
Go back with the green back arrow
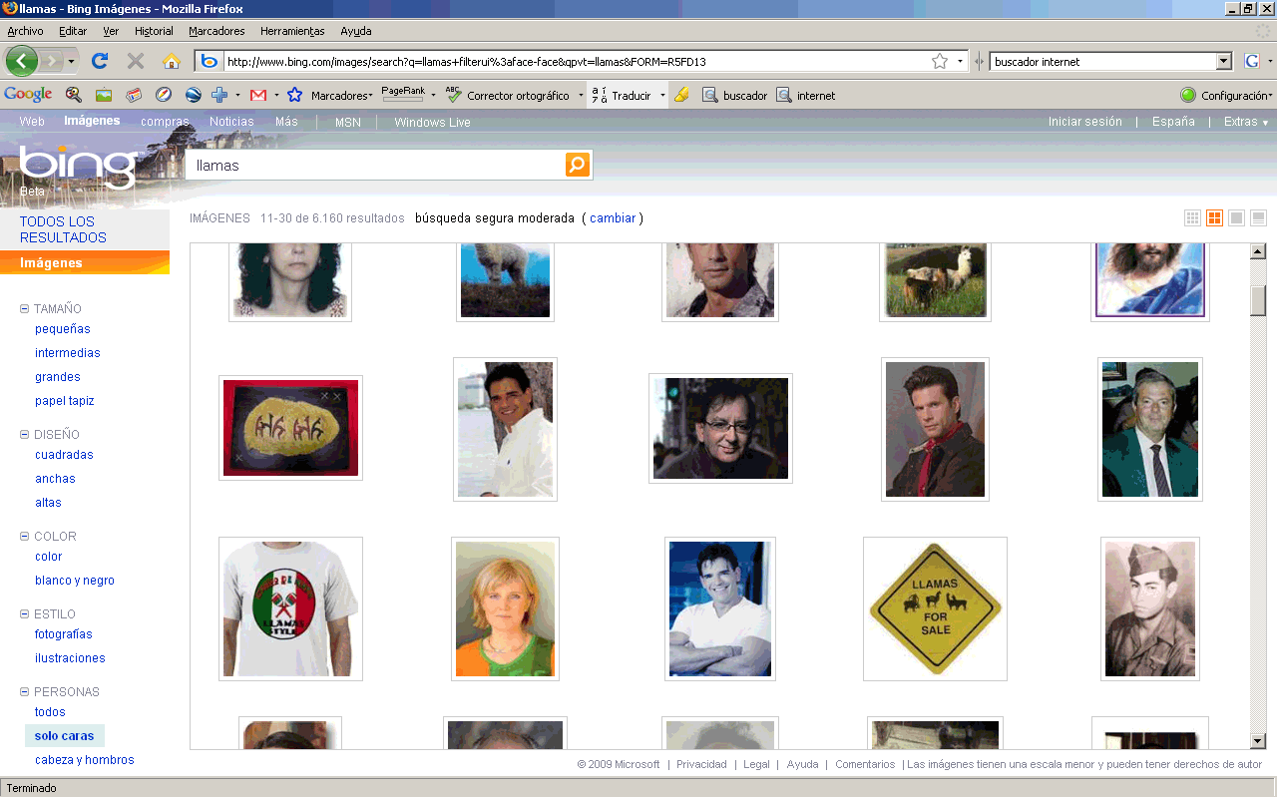pyautogui.click(x=22, y=61)
